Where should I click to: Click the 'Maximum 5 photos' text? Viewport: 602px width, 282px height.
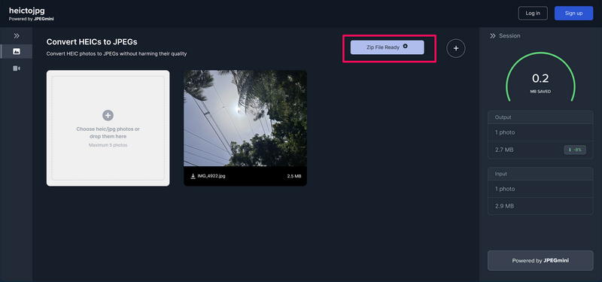pos(108,145)
